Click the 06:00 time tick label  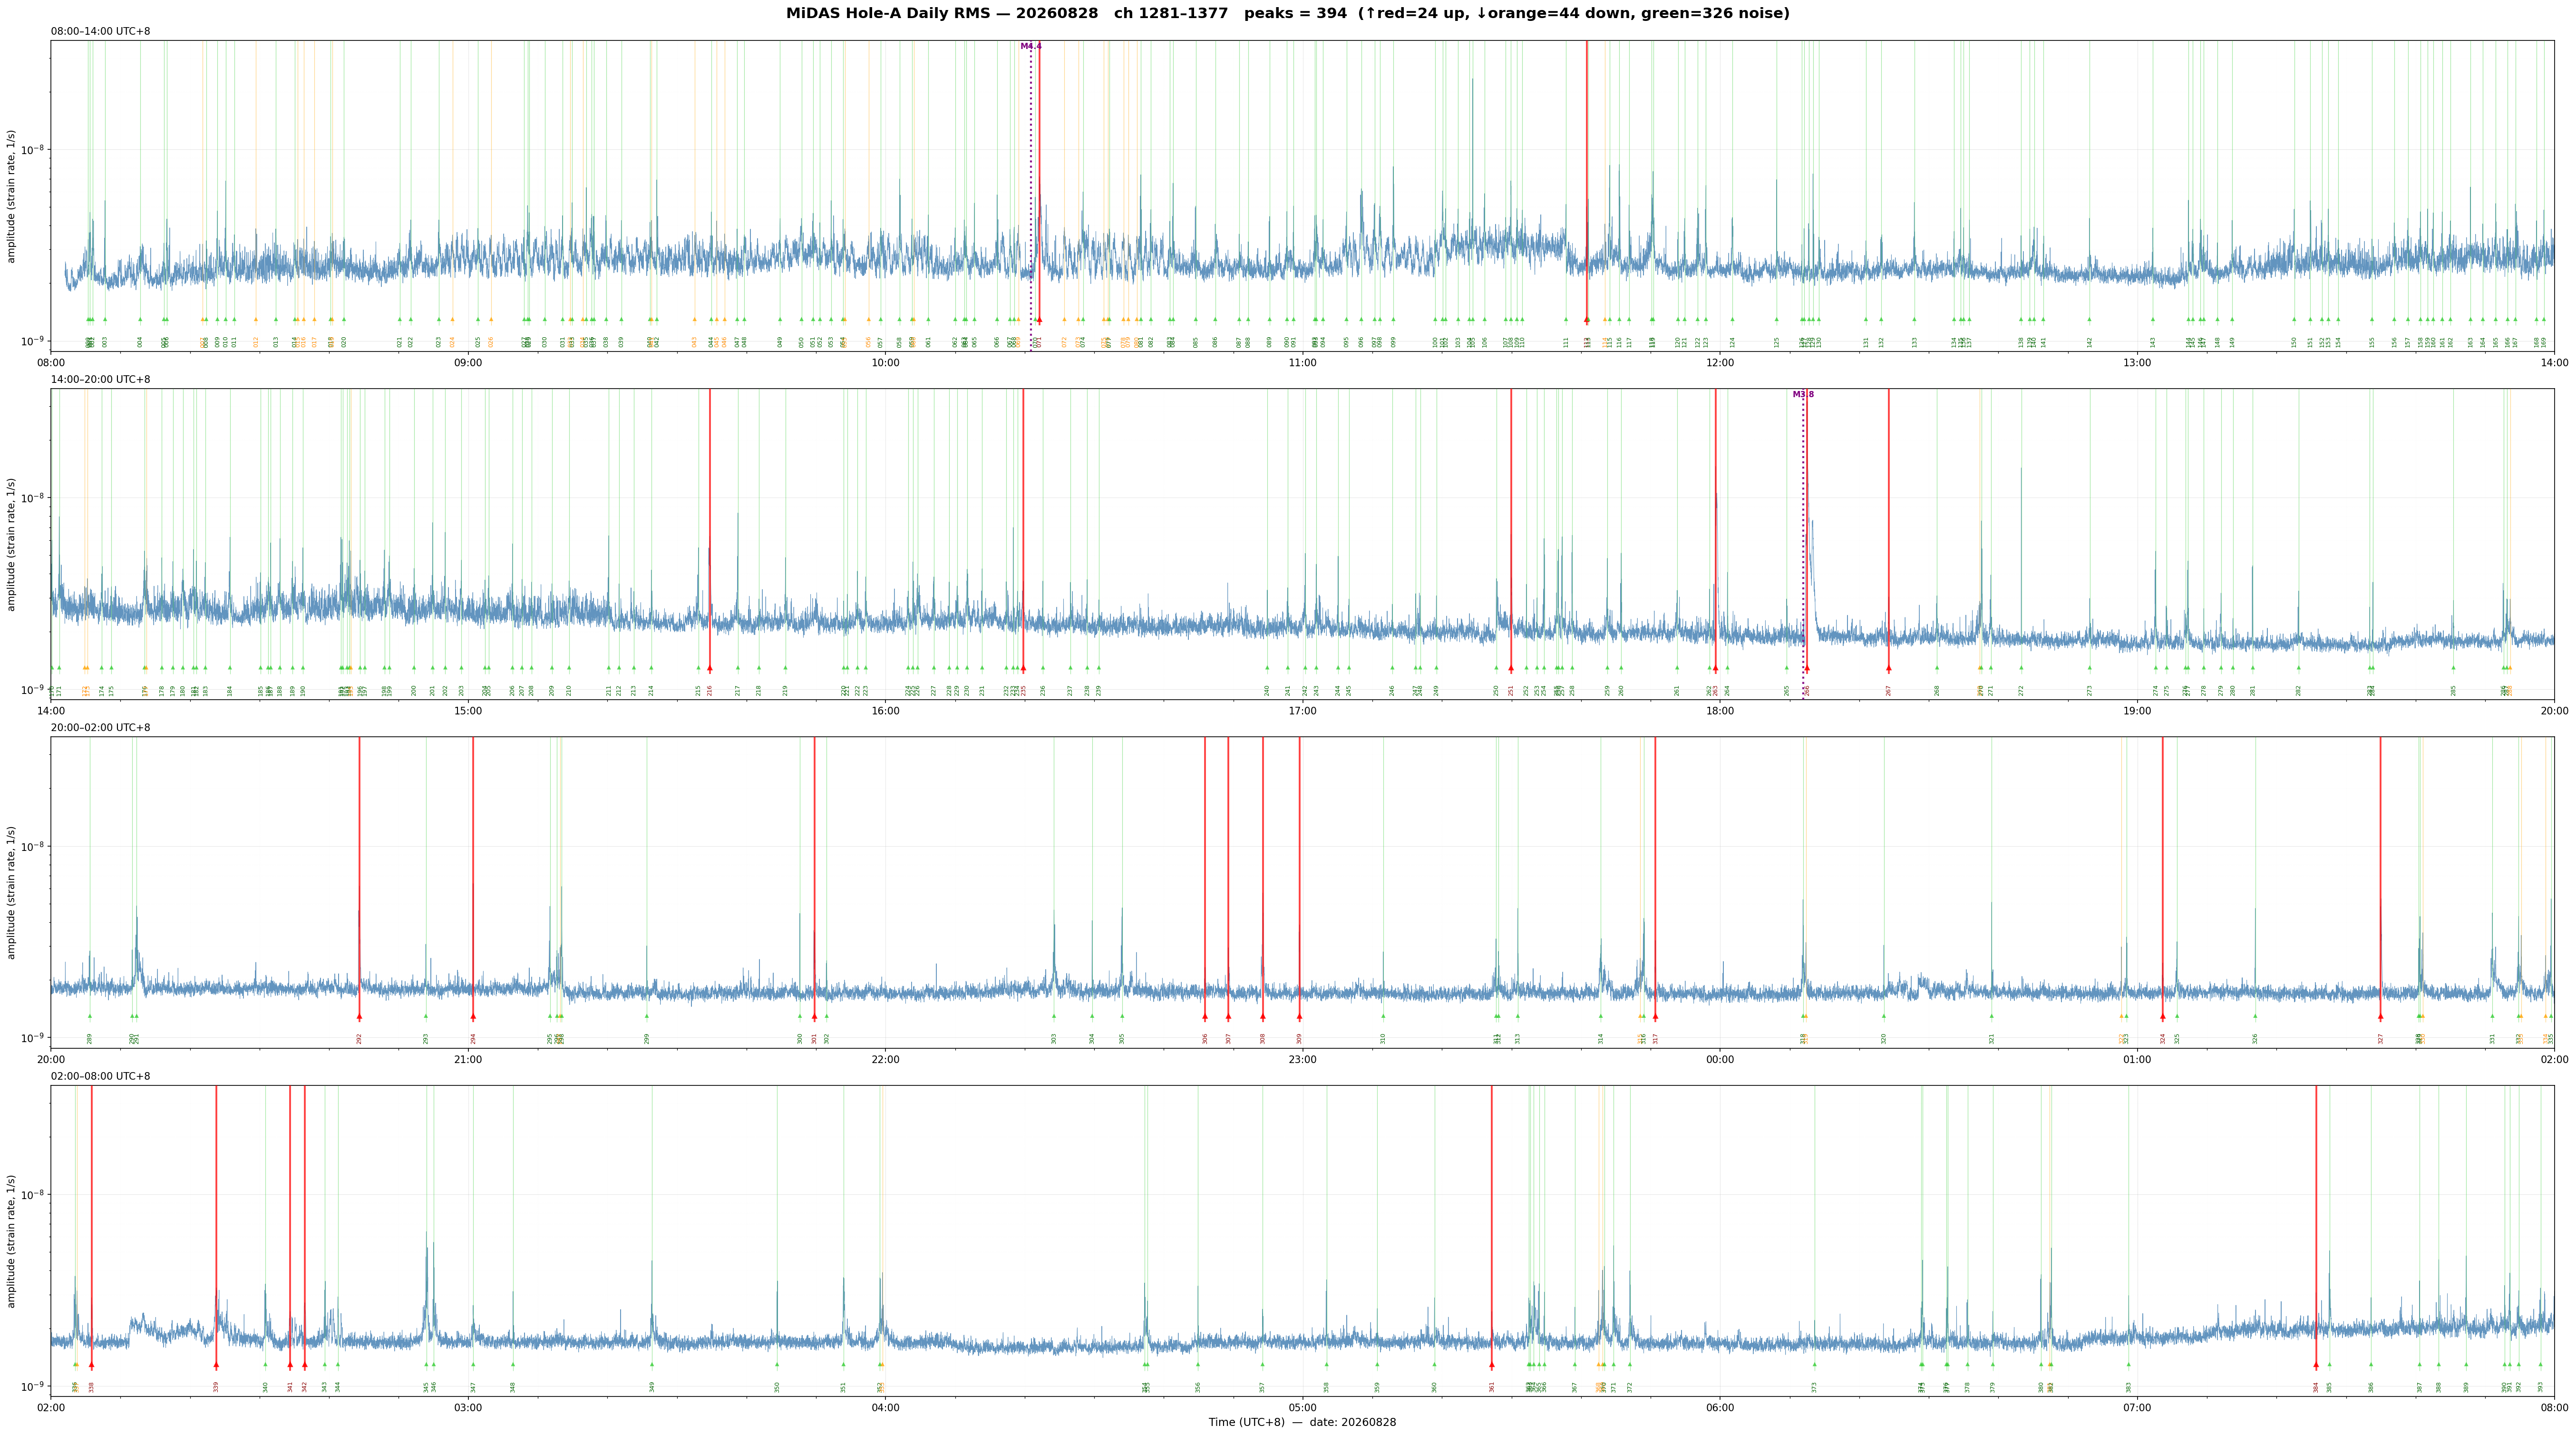[x=1720, y=1408]
